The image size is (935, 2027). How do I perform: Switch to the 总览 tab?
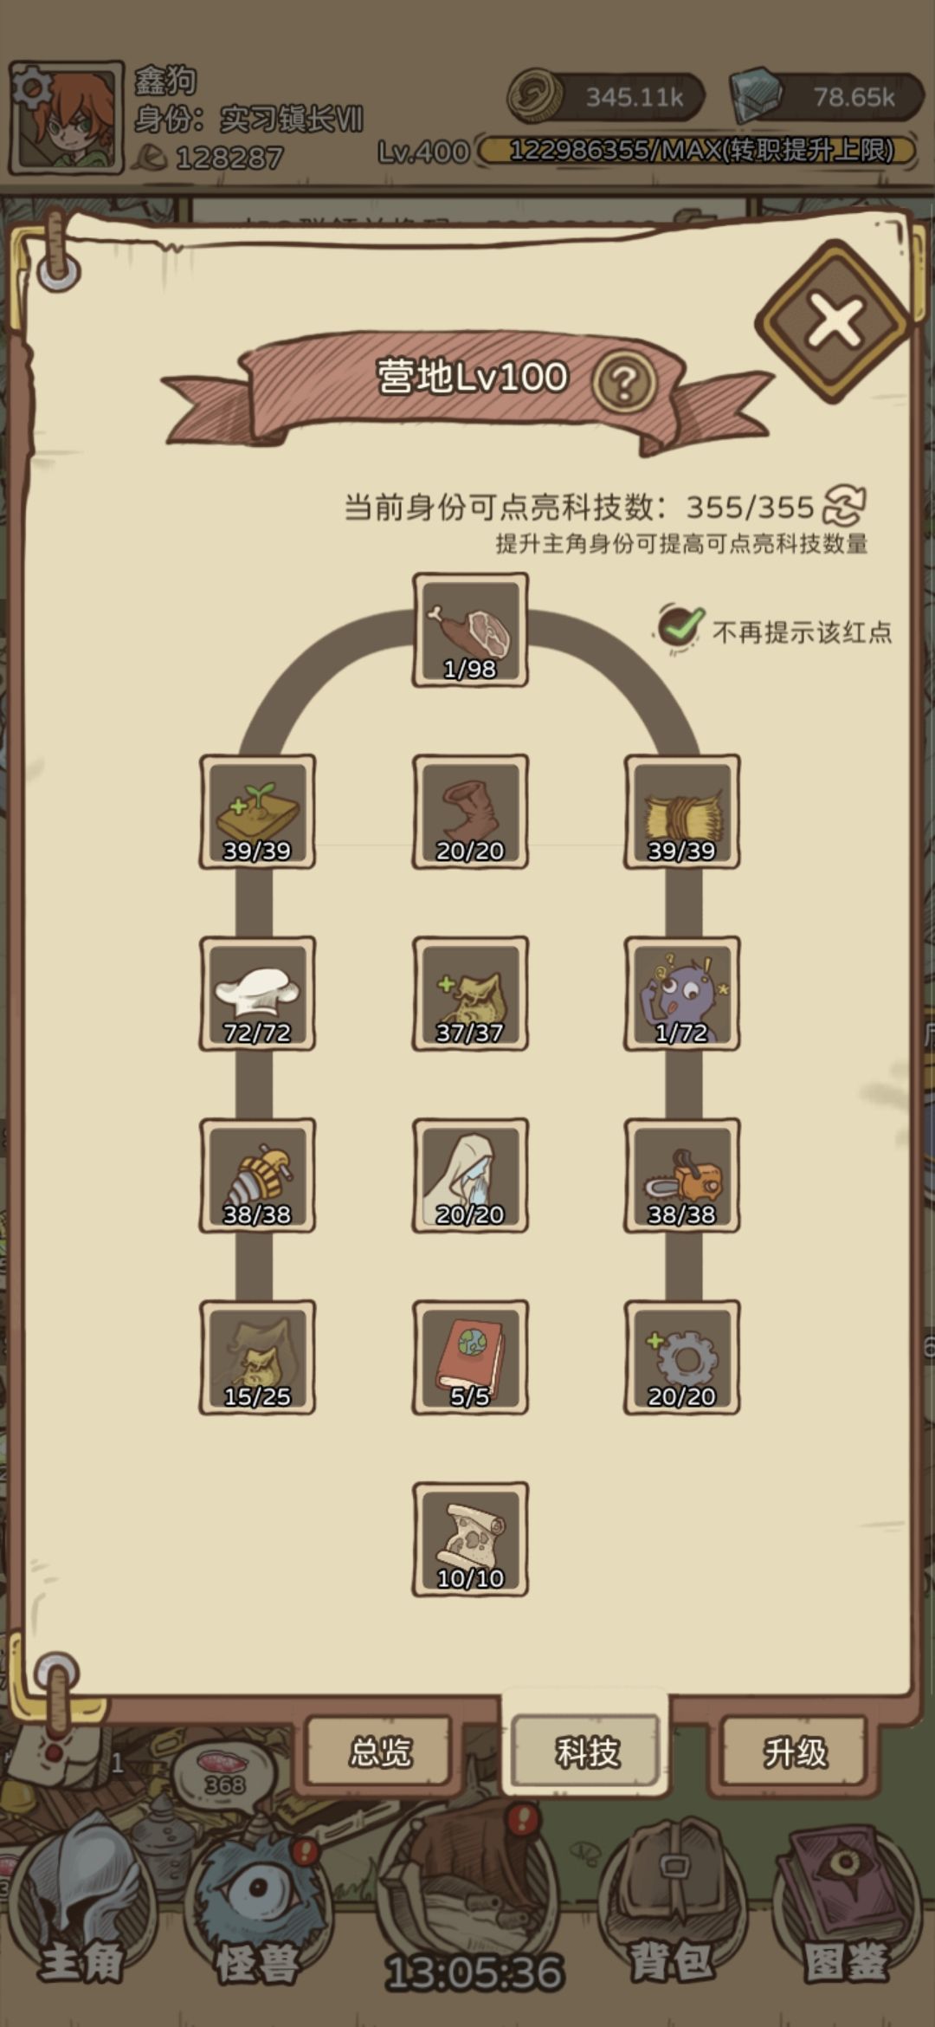coord(380,1752)
